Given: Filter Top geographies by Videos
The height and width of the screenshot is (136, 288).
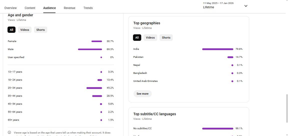Looking at the screenshot, I should tap(150, 38).
